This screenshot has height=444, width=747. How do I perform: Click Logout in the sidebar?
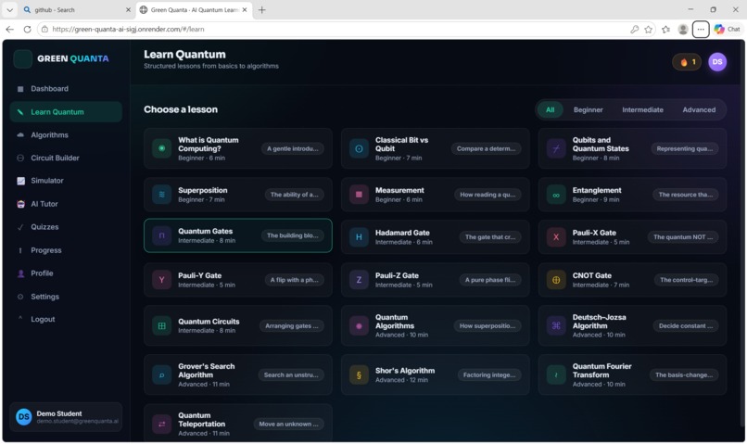[66, 319]
